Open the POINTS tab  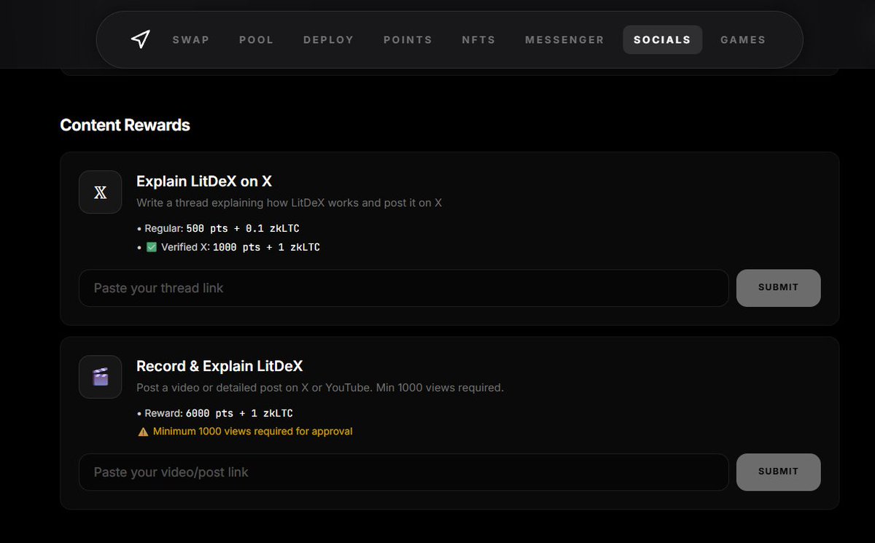pos(408,40)
